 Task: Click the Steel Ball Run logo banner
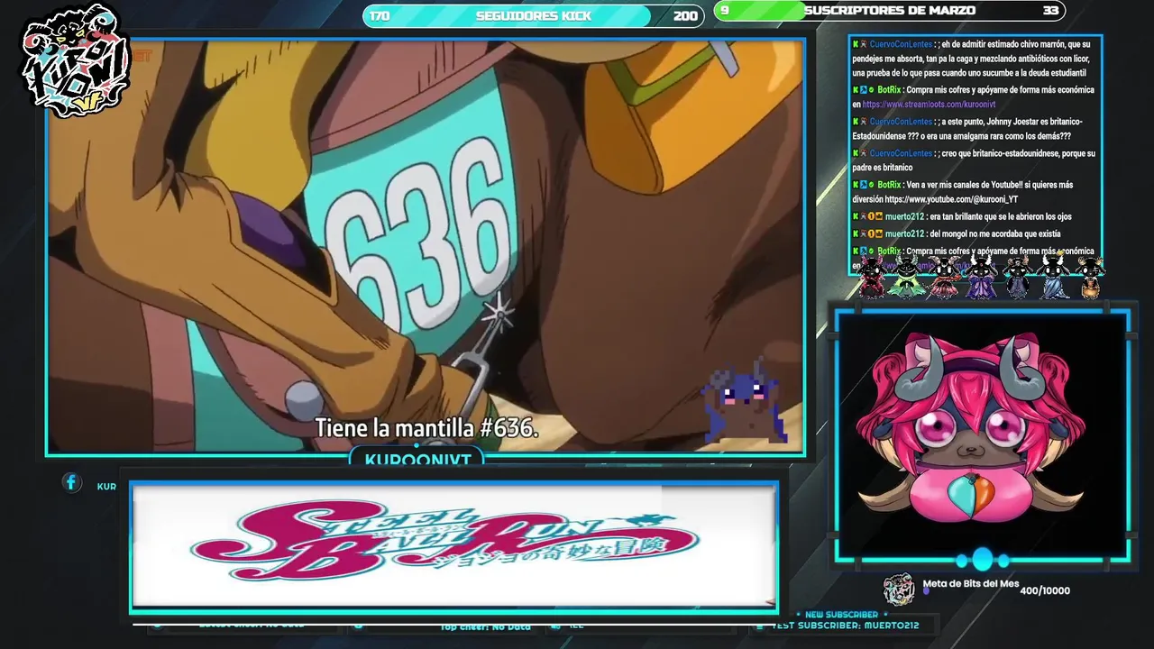click(453, 546)
